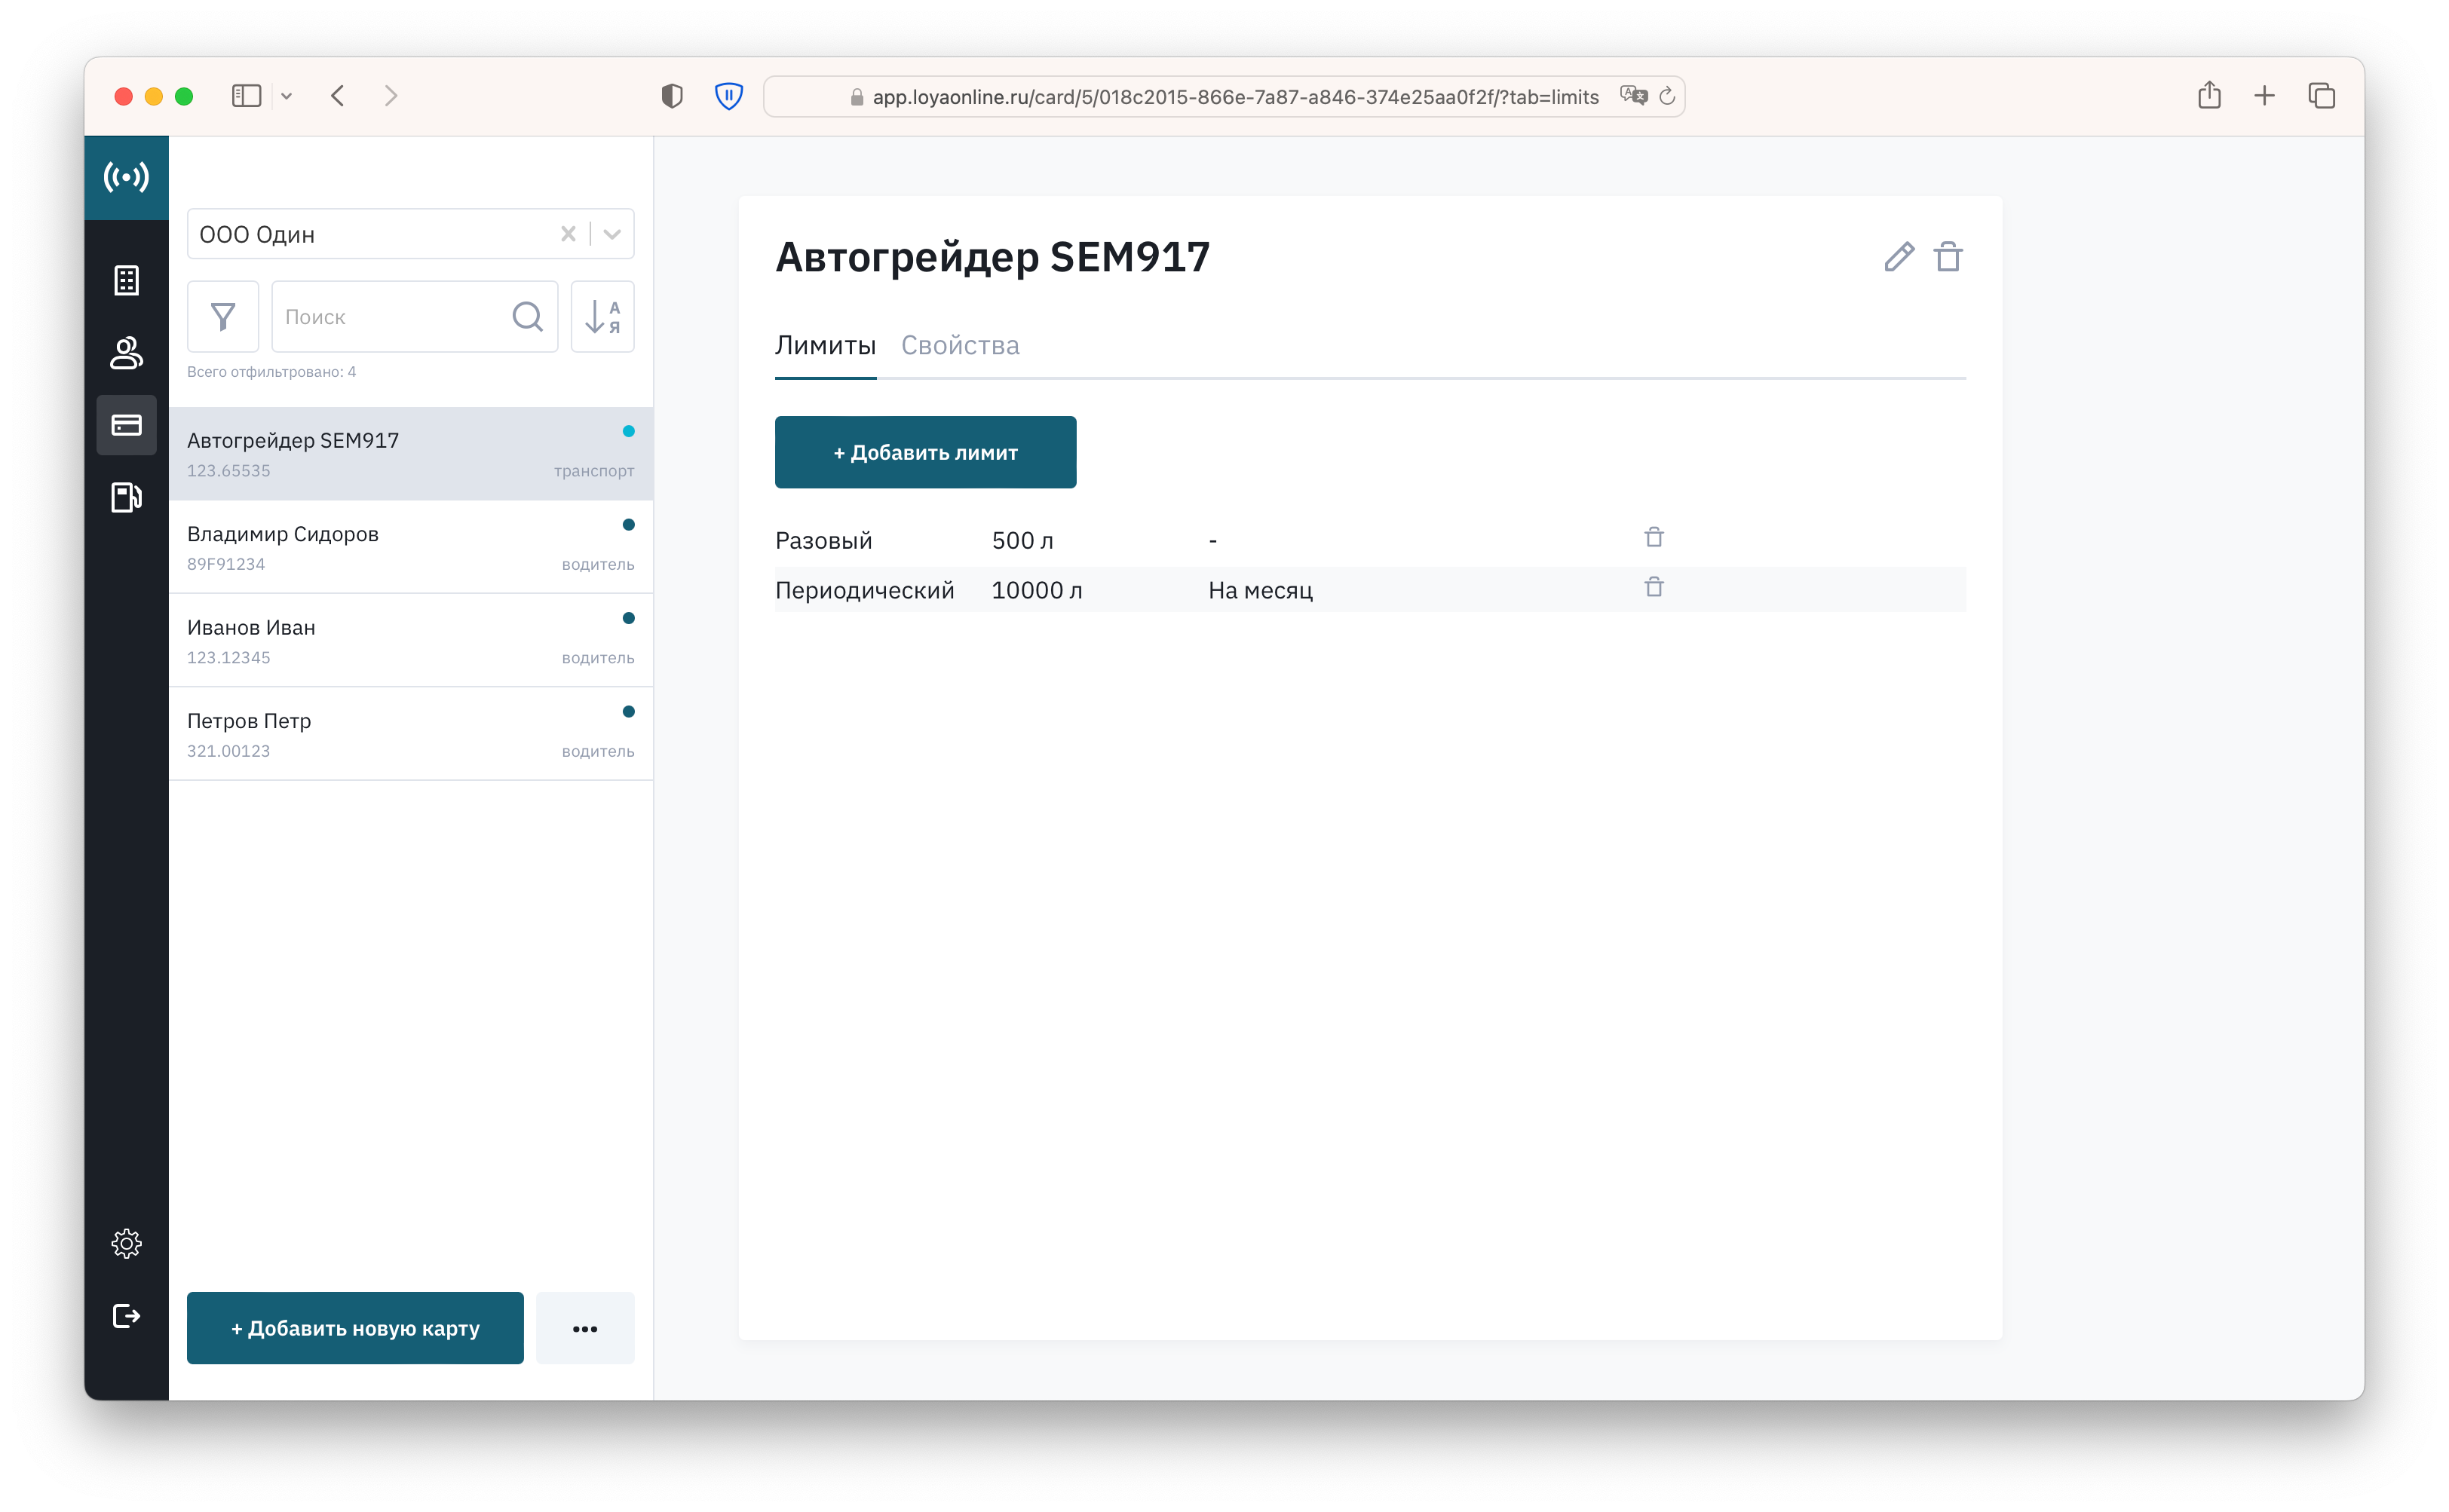Show Safari tab overview icon
Image resolution: width=2449 pixels, height=1512 pixels.
tap(2321, 96)
